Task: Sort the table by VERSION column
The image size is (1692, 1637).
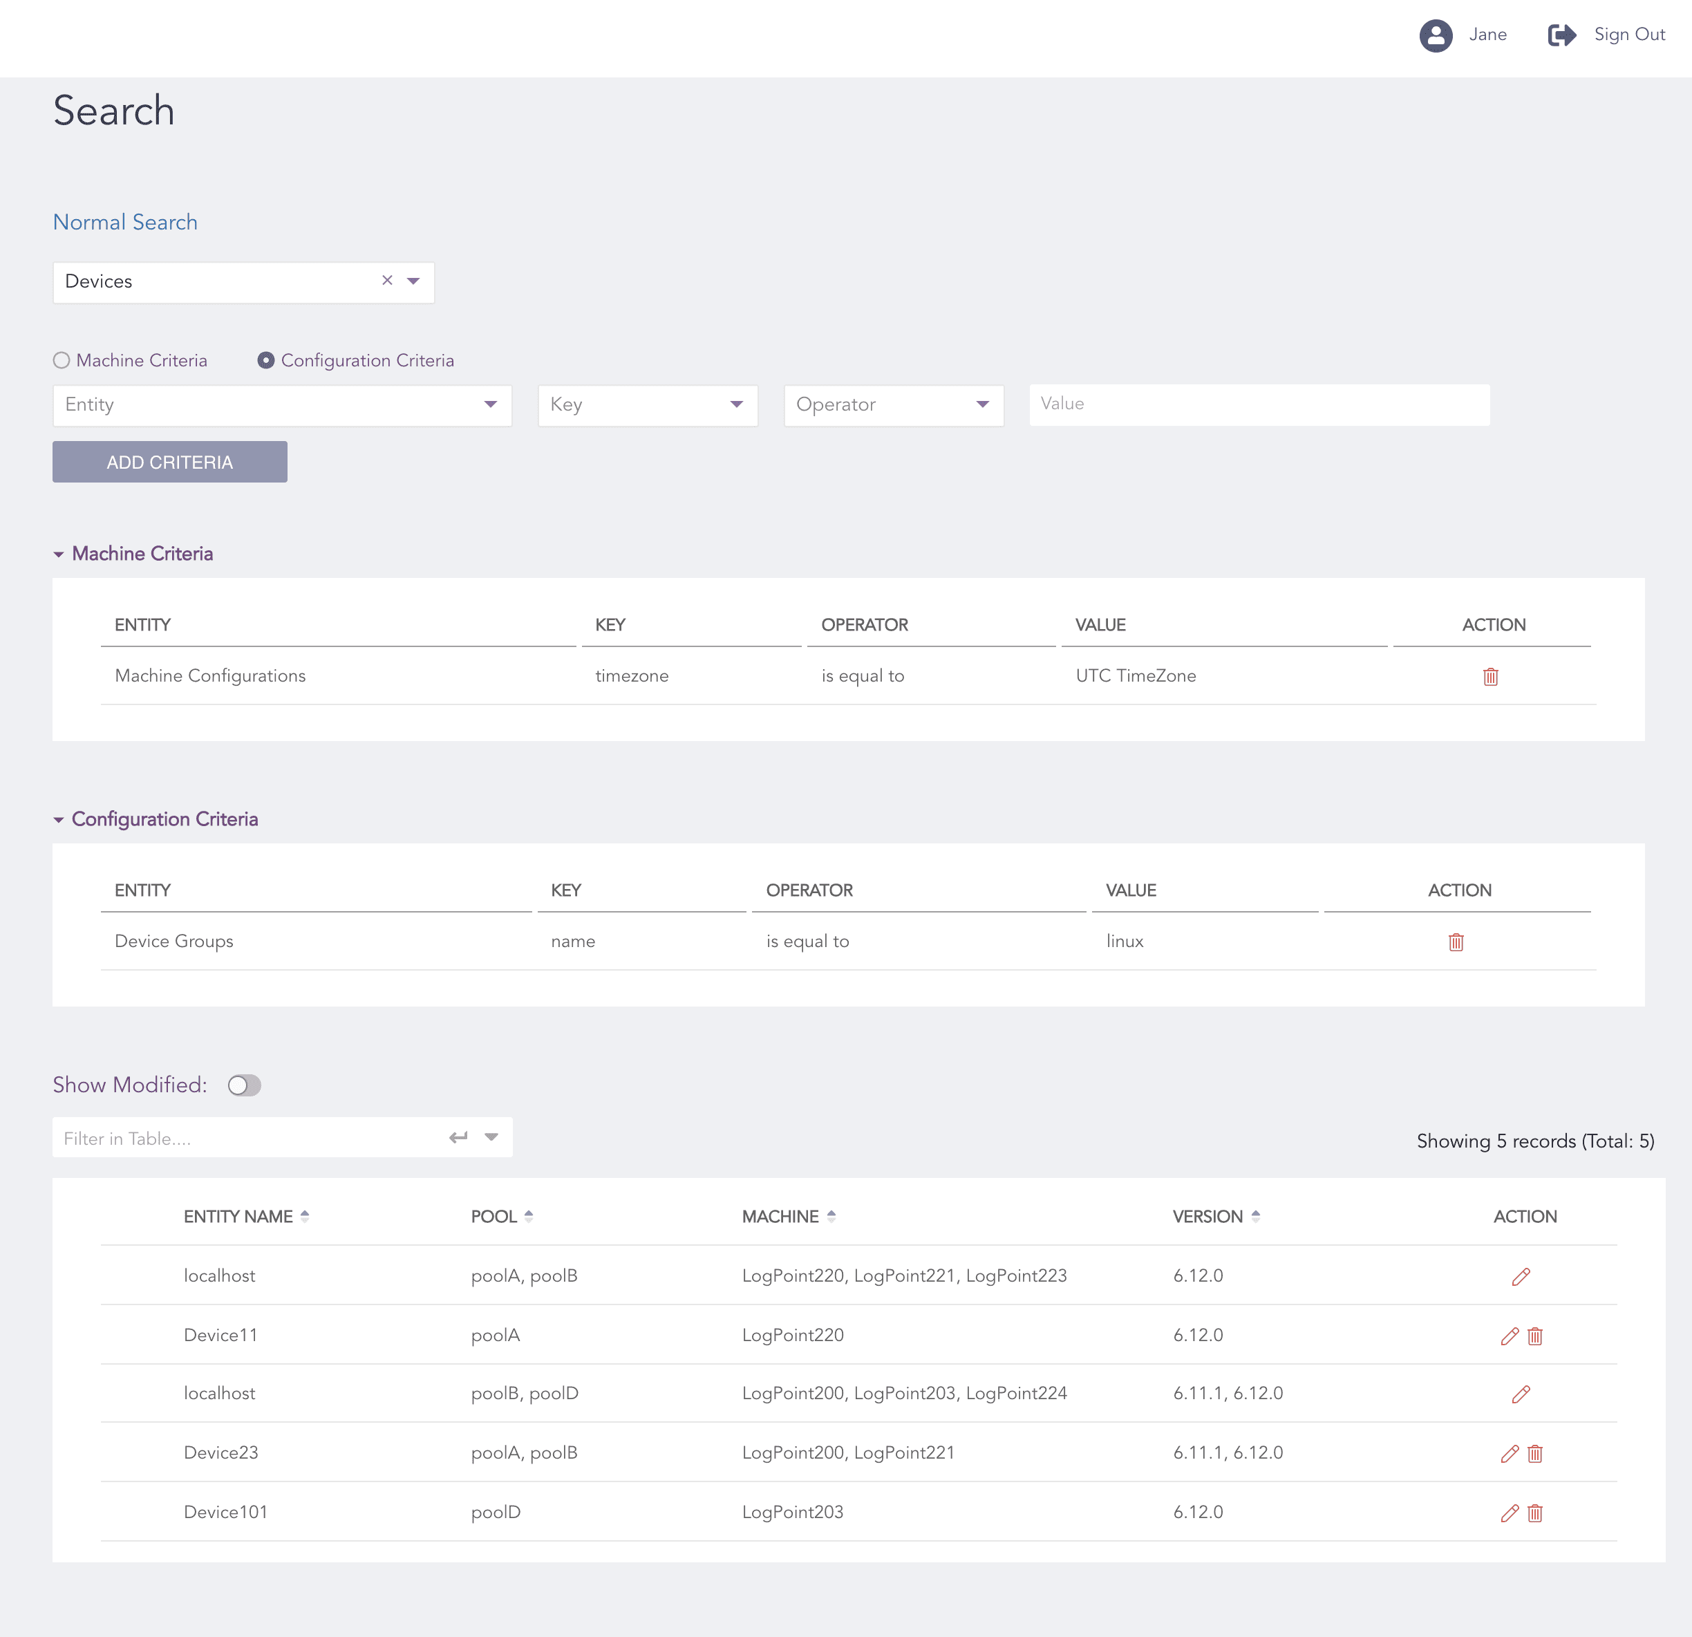Action: 1256,1216
